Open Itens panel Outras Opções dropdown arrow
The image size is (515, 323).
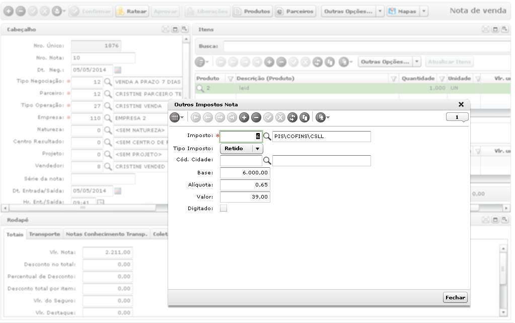pos(417,62)
